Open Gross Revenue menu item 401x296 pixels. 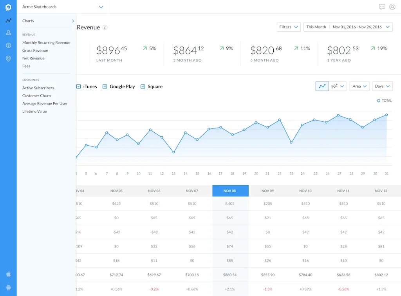click(x=35, y=51)
